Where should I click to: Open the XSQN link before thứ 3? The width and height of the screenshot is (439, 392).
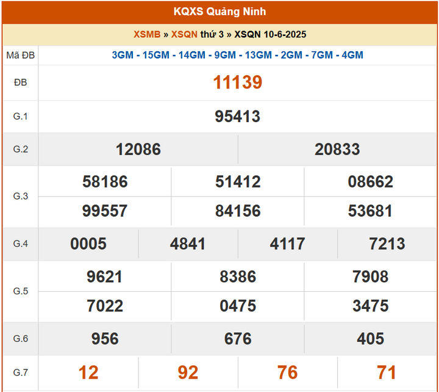coord(184,34)
